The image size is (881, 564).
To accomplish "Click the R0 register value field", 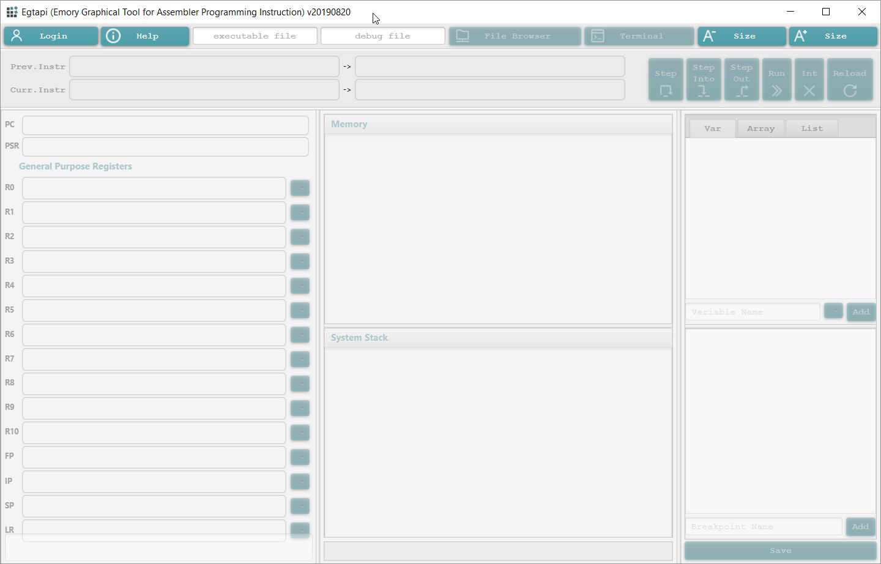I will tap(154, 188).
